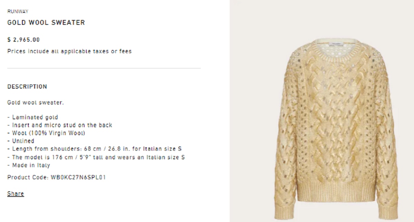This screenshot has width=414, height=222.
Task: Click the taxes or fees notice
Action: point(69,51)
